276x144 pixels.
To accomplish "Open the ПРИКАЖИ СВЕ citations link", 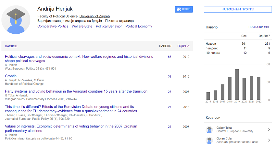I will click(259, 27).
